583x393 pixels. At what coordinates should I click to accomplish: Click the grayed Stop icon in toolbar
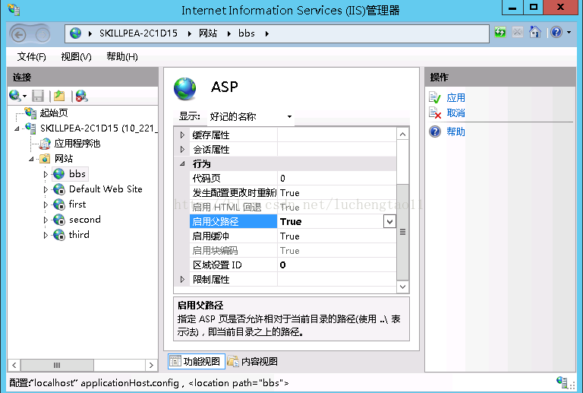click(517, 33)
